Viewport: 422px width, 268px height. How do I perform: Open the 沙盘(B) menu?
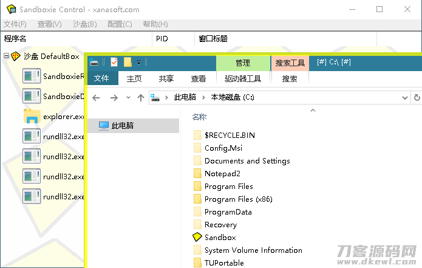[85, 24]
